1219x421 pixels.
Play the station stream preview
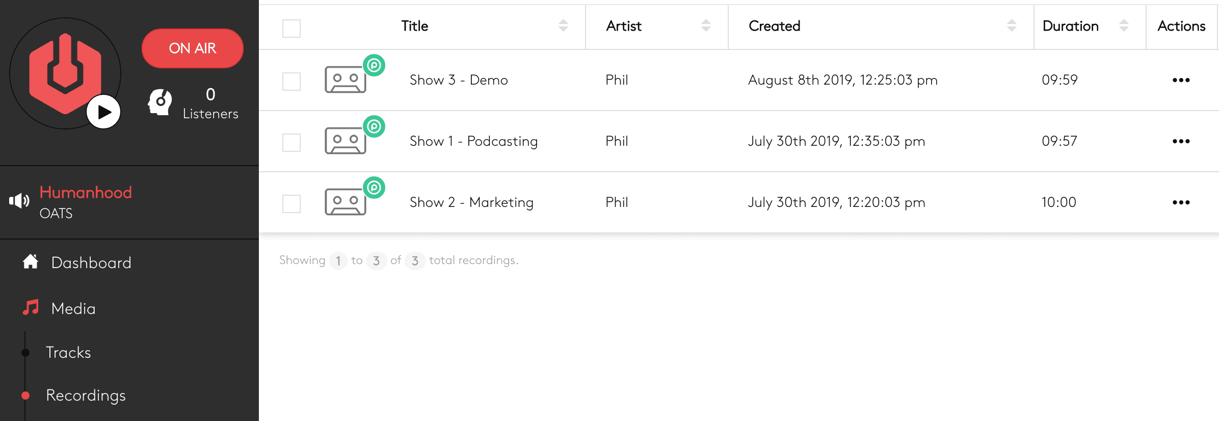pos(103,112)
